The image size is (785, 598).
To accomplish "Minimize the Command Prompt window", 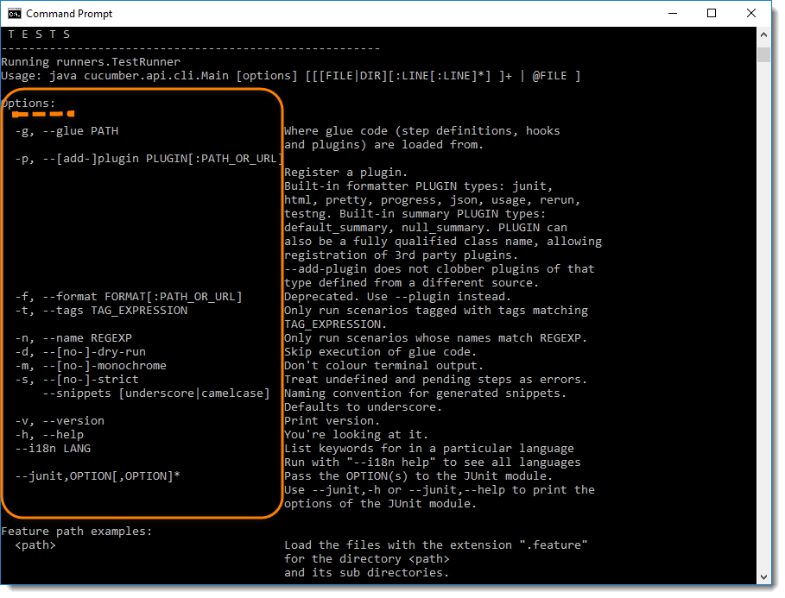I will pos(673,14).
